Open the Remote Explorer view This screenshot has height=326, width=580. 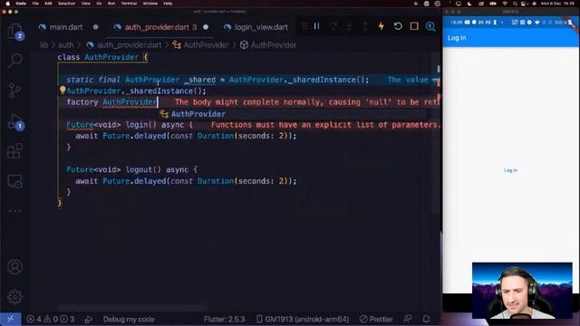coord(14,181)
